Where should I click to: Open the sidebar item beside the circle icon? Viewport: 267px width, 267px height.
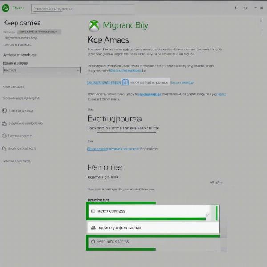coord(21,111)
